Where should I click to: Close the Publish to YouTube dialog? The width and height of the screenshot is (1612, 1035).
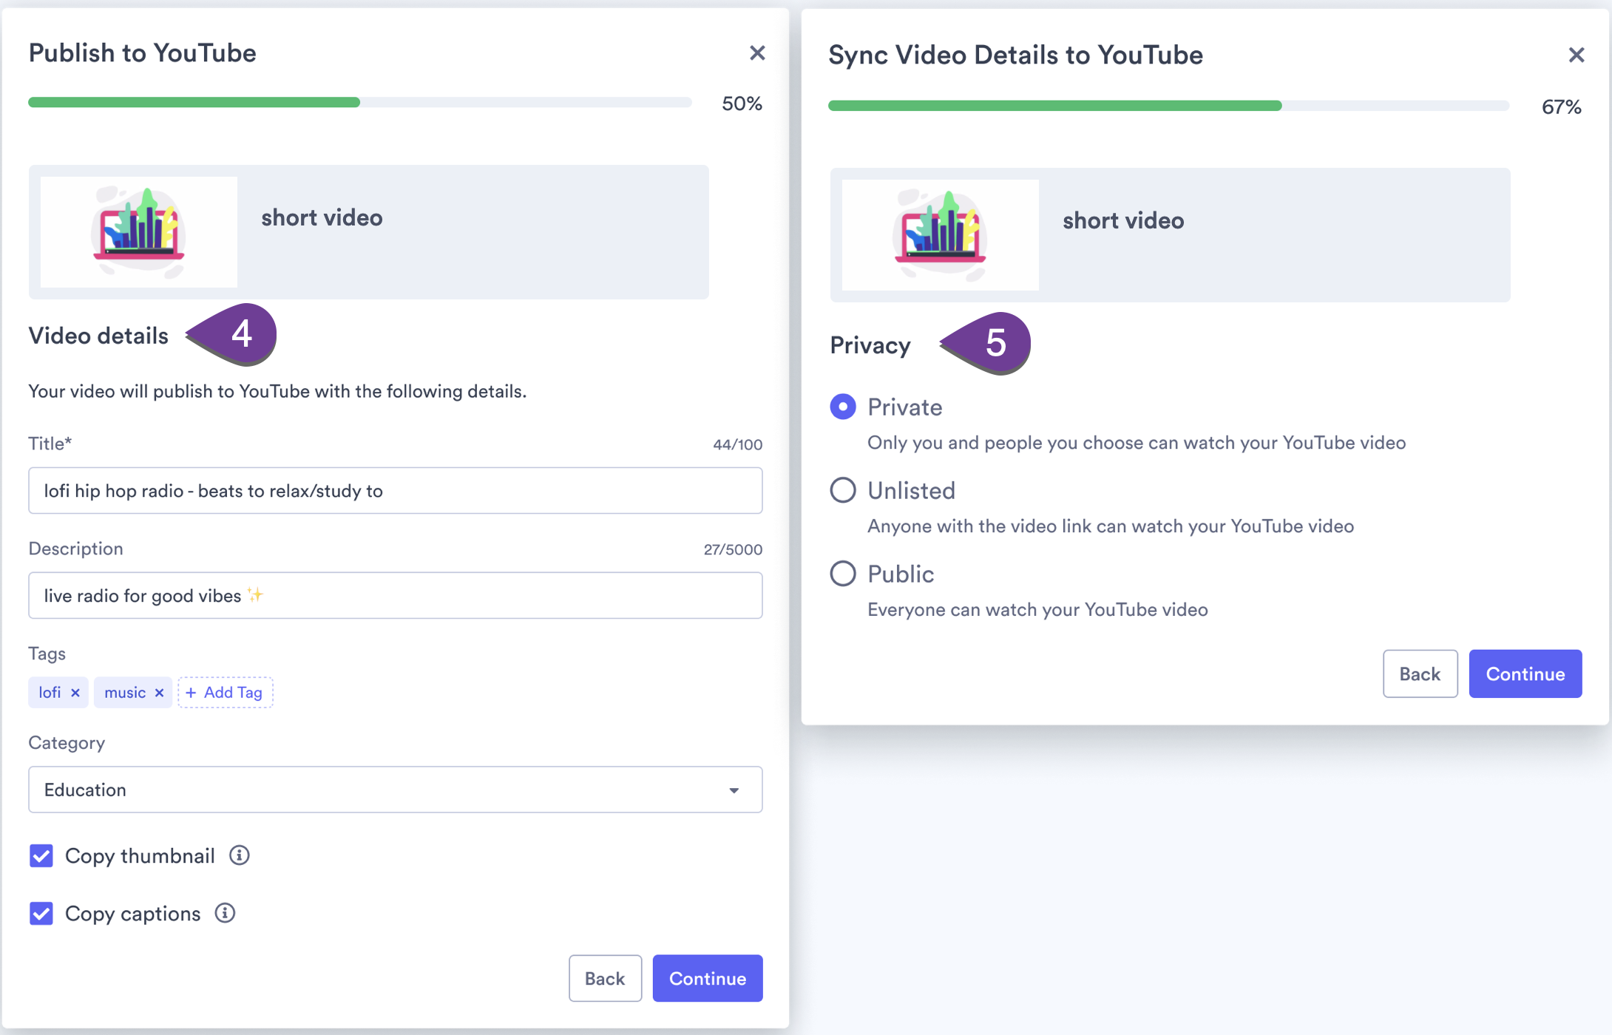click(757, 52)
